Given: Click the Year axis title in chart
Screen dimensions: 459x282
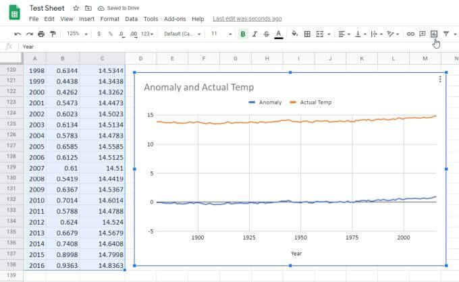Looking at the screenshot, I should (x=296, y=254).
